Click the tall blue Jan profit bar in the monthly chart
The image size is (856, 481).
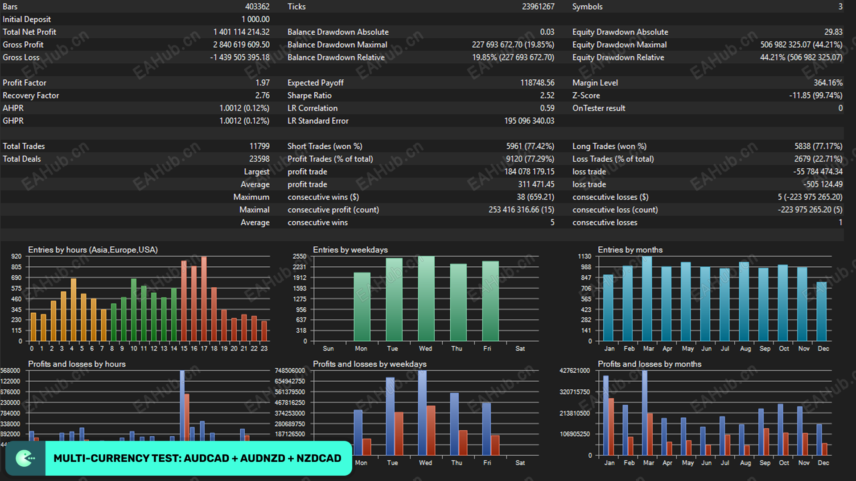(605, 414)
